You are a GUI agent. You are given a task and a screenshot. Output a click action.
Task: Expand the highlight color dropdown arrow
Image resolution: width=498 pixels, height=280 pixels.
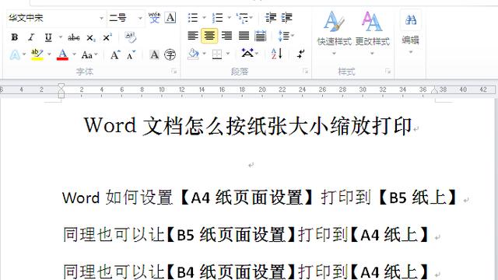tap(49, 54)
